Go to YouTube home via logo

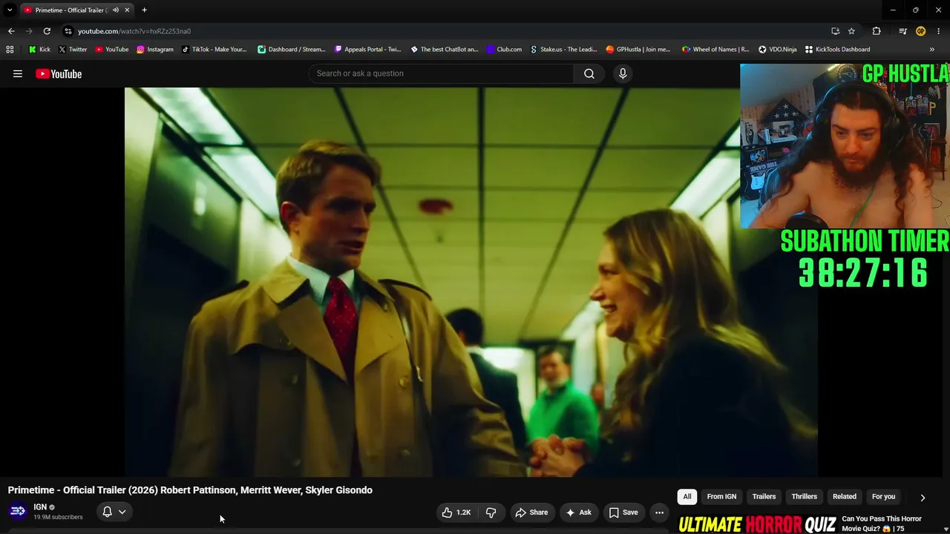tap(59, 73)
